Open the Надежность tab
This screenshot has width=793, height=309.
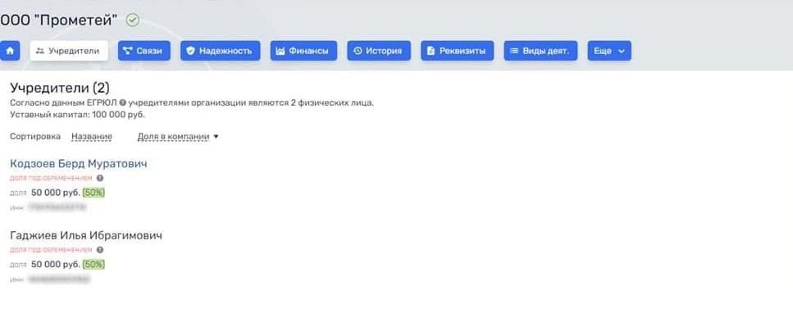(221, 51)
